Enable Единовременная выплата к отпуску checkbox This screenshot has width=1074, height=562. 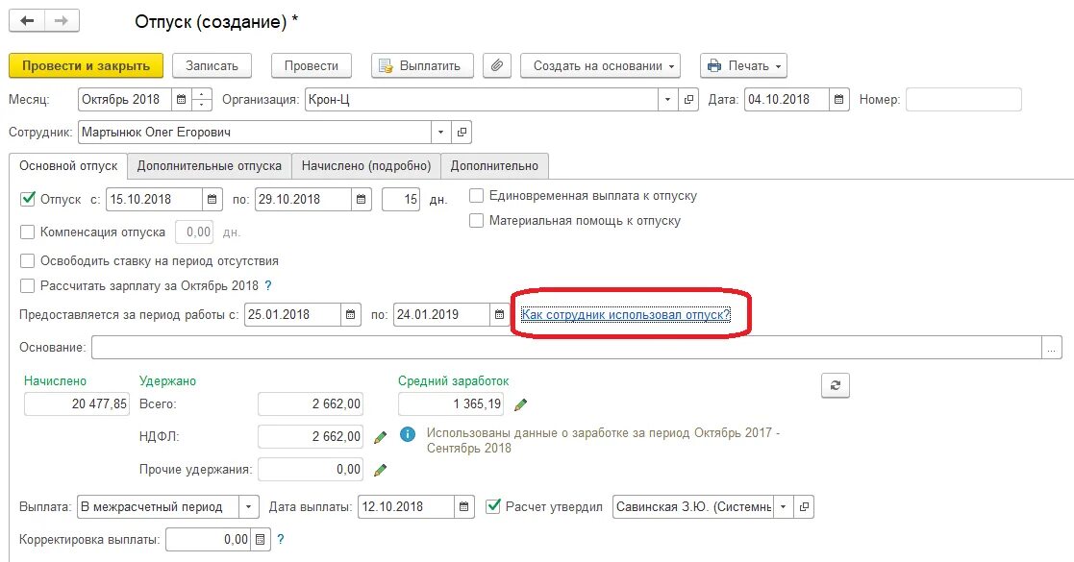coord(476,196)
